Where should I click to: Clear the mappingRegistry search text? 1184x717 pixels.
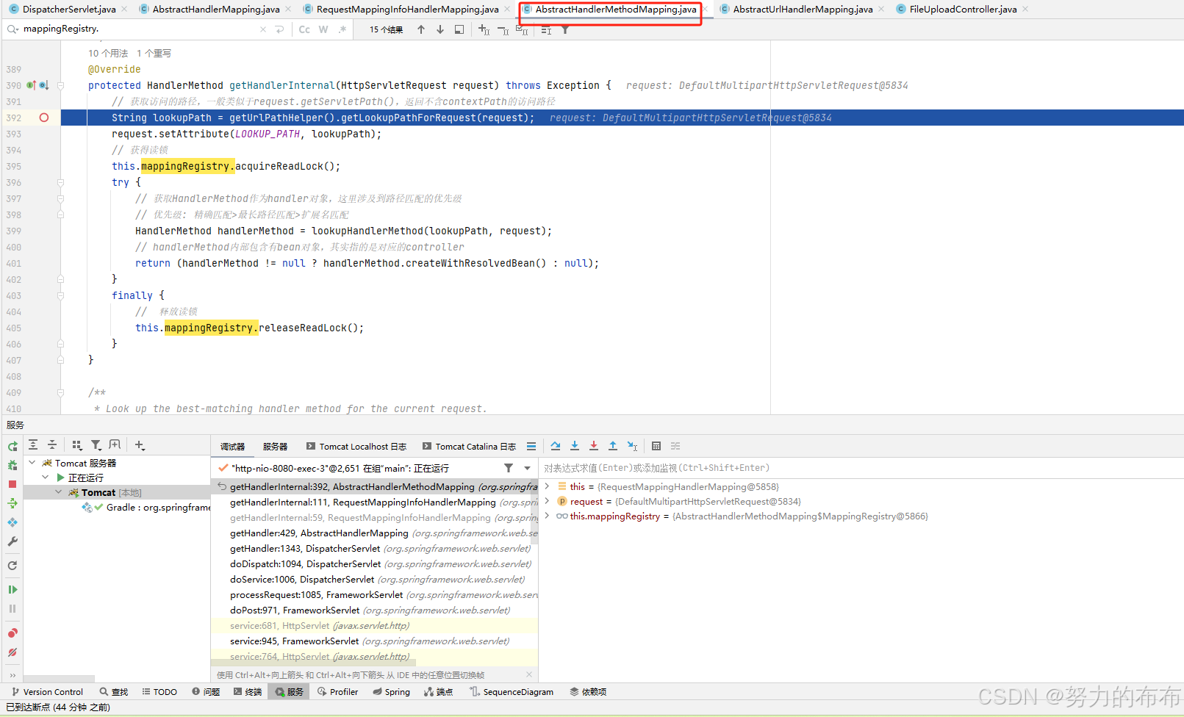pos(263,29)
